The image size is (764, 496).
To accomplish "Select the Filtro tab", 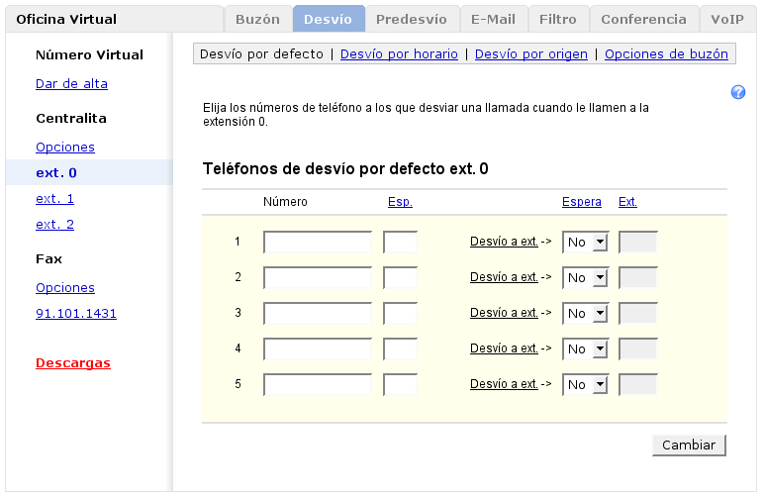I will tap(558, 19).
